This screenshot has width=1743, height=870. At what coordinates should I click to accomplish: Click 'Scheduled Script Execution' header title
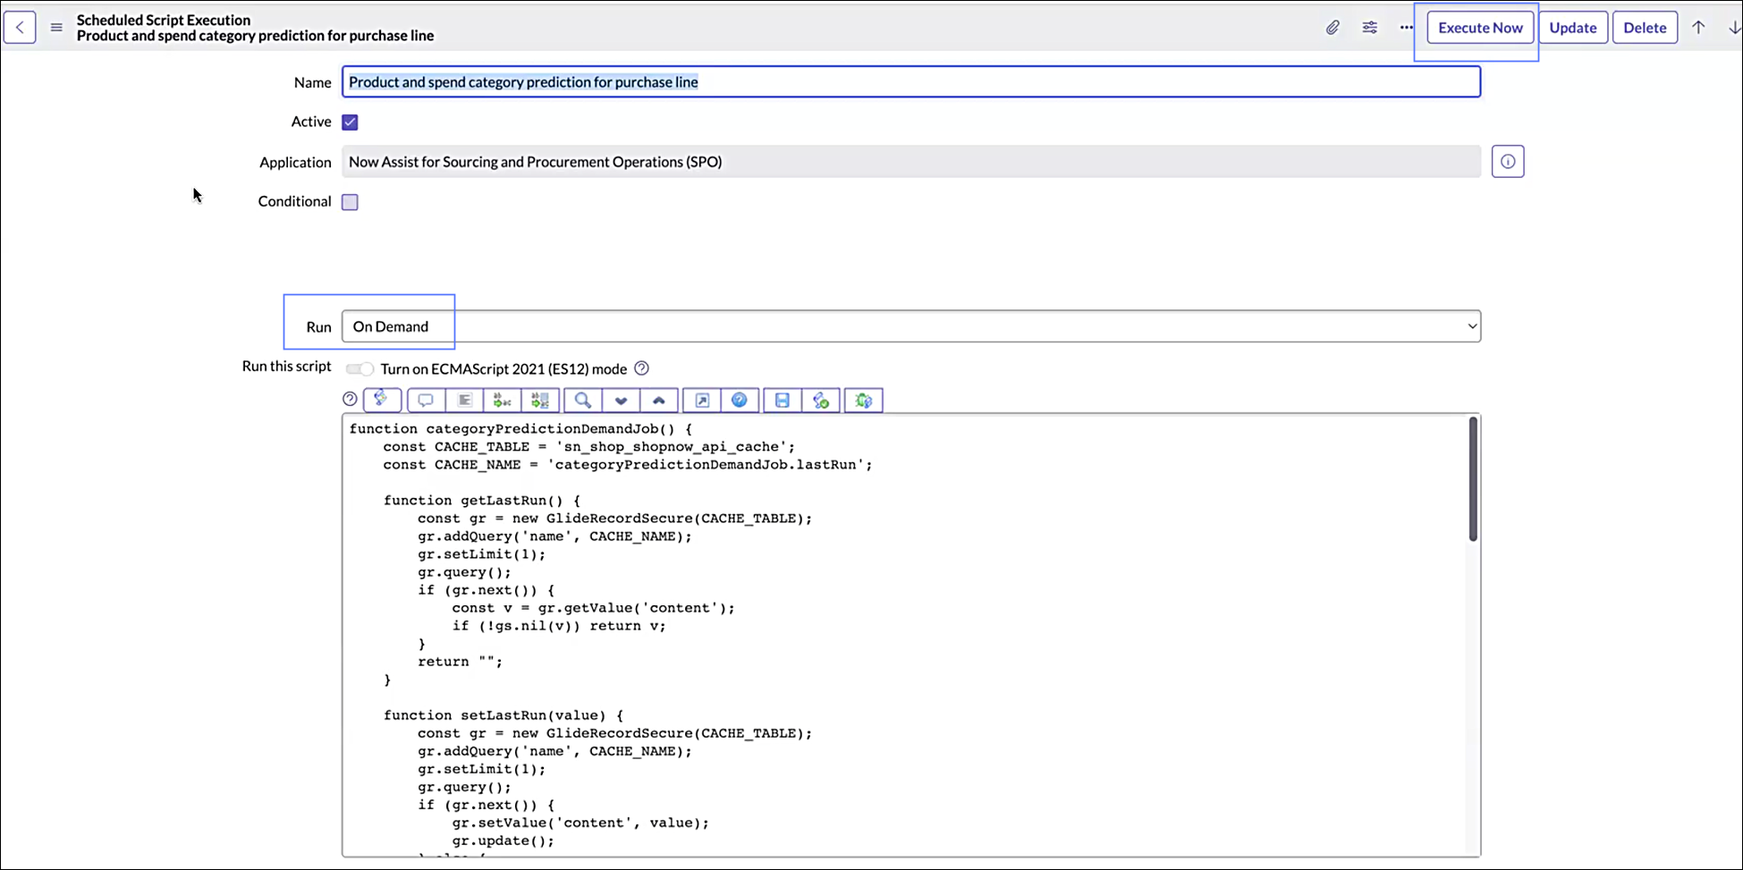[x=164, y=20]
